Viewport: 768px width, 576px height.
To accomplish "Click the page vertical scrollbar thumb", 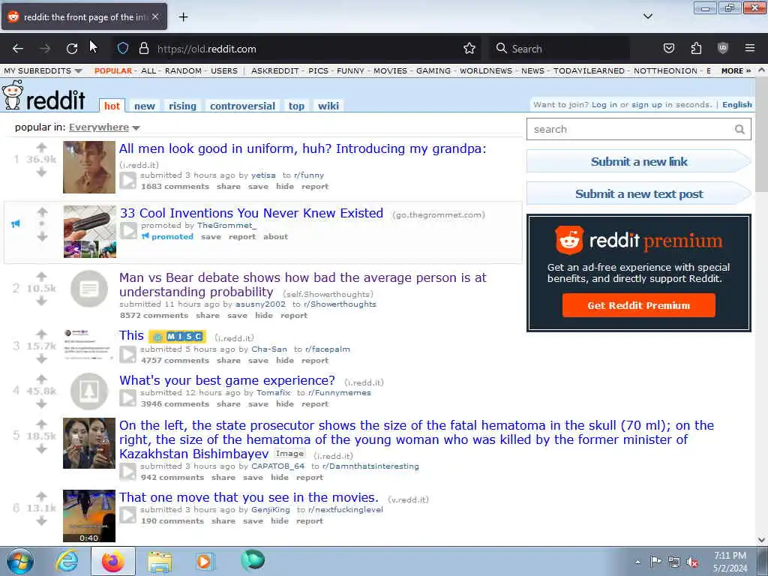I will [x=762, y=135].
